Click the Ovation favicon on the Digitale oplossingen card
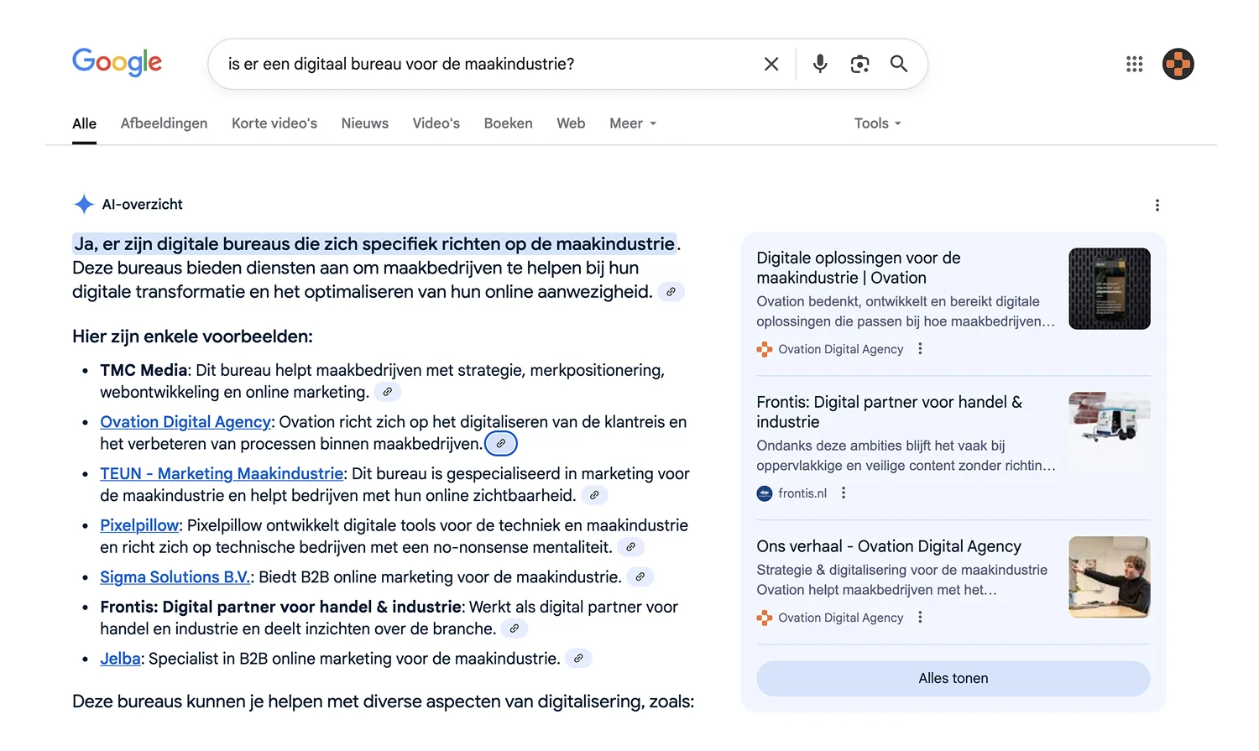1259x751 pixels. [x=765, y=349]
